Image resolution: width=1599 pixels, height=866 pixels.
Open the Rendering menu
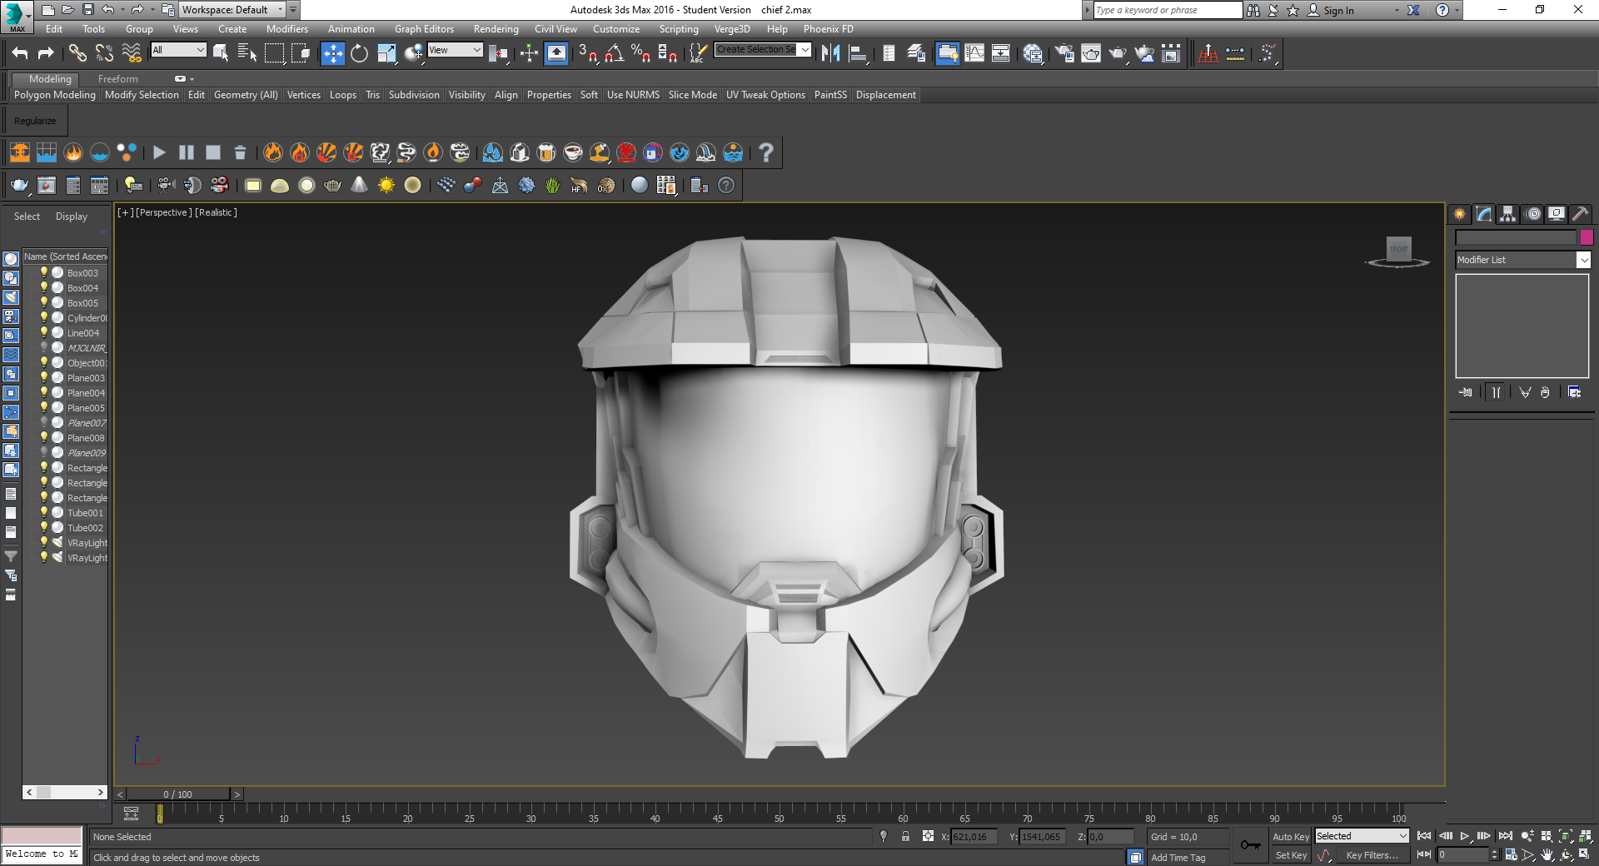496,29
